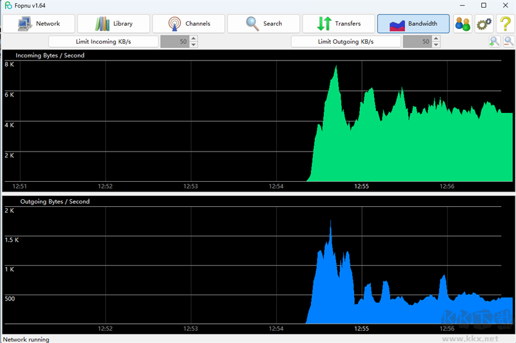Screen dimensions: 516x343
Task: Decrease incoming limit with down arrow
Action: (193, 45)
